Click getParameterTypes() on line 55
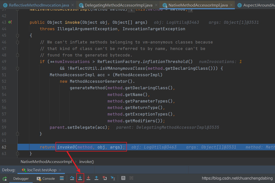This screenshot has width=275, height=183. pyautogui.click(x=149, y=101)
